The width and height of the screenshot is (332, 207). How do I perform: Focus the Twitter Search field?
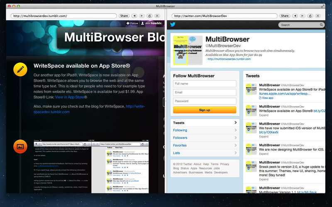point(301,25)
